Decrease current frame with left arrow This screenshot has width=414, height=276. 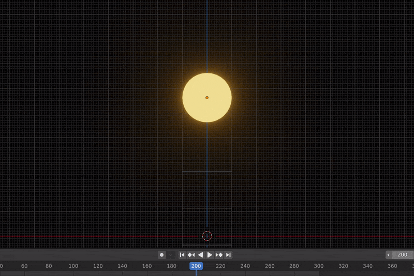point(389,255)
